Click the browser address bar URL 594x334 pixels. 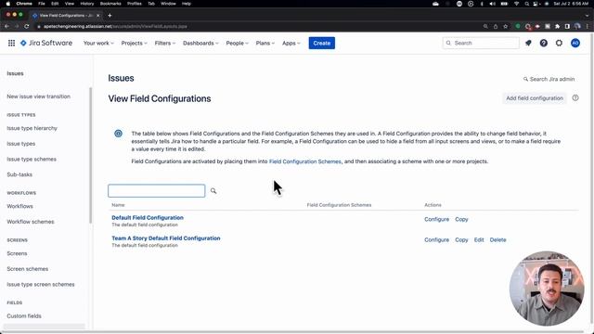[115, 27]
